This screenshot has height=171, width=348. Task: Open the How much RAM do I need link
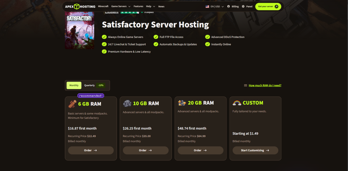(265, 85)
